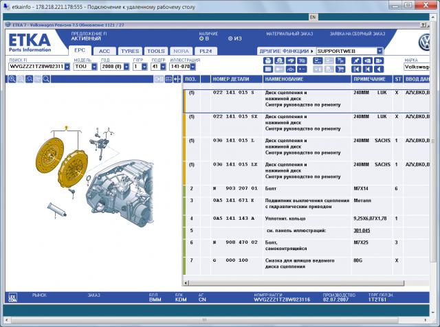The image size is (440, 327).
Task: Click the car silhouette icon
Action: pos(291,69)
